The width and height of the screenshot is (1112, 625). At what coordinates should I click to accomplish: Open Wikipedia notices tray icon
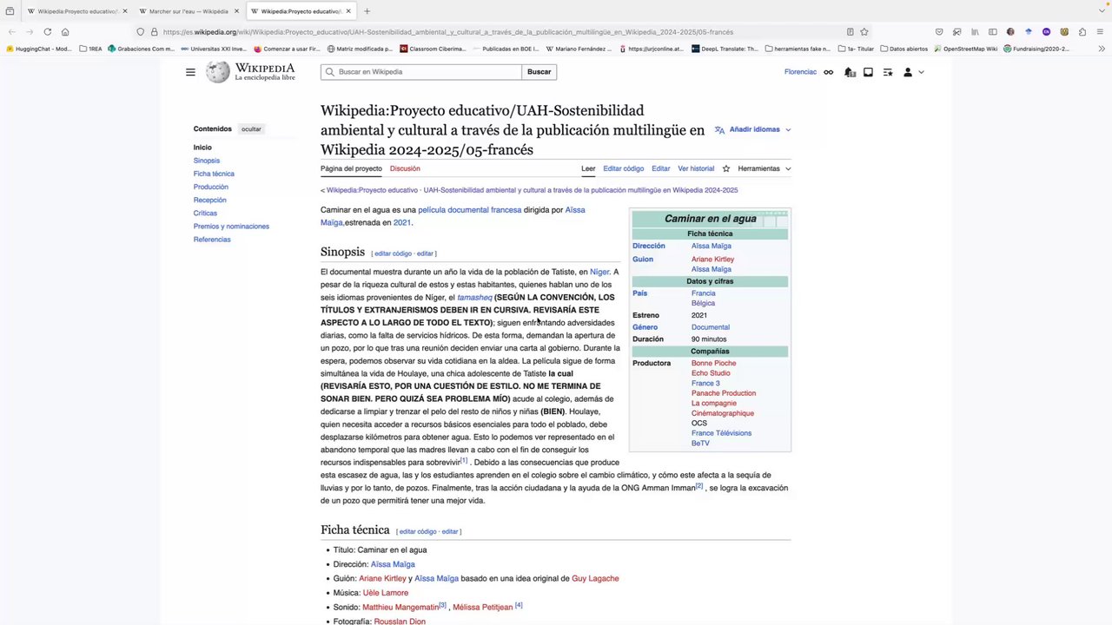click(x=868, y=72)
